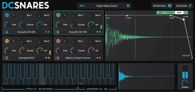Click layer B Fine tune knob
The width and height of the screenshot is (195, 92).
tap(59, 25)
